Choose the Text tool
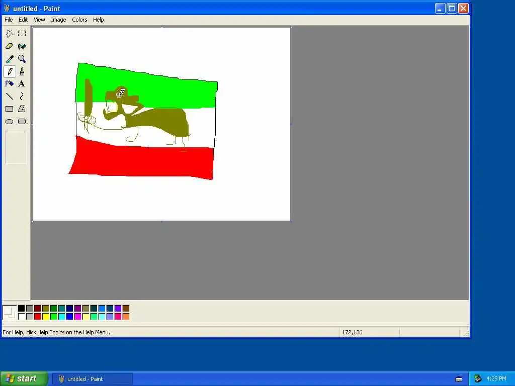Viewport: 515px width, 386px height. pos(22,84)
